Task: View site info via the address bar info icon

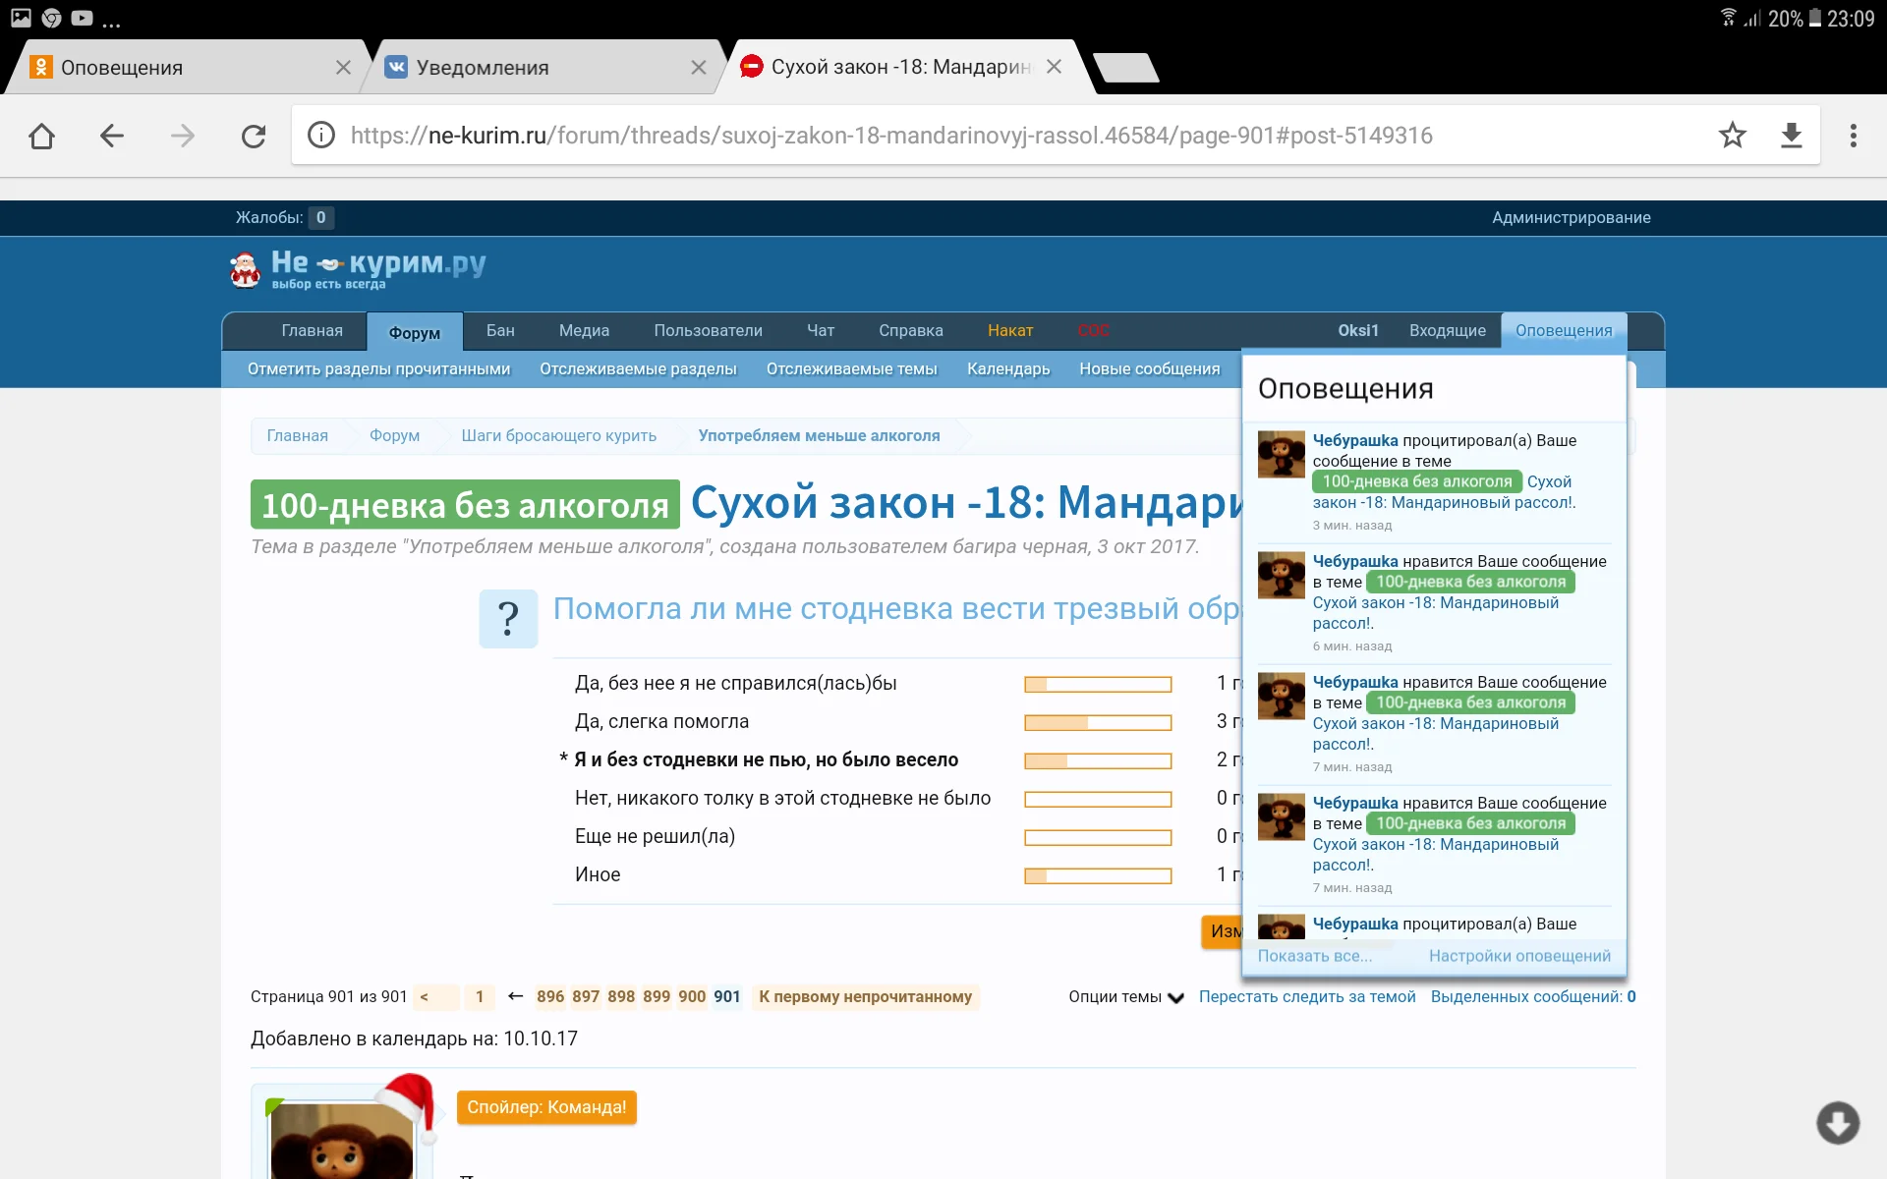Action: (x=320, y=136)
